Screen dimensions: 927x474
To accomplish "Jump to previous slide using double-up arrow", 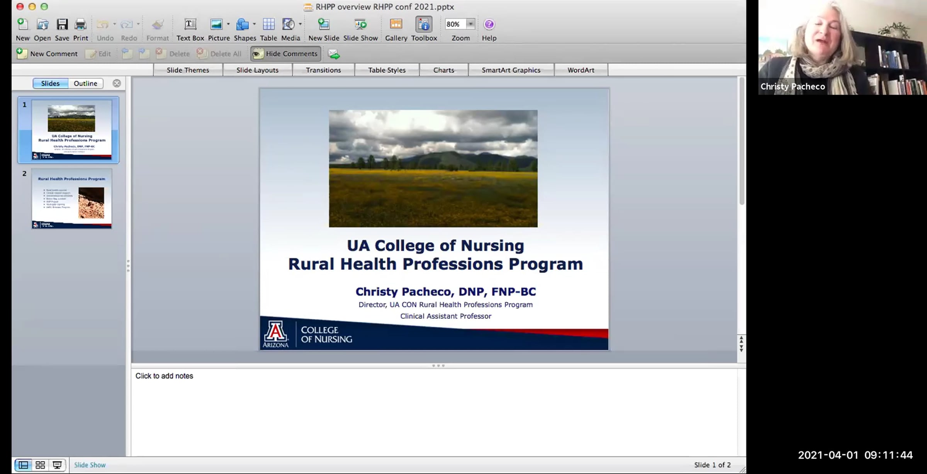I will coord(741,339).
